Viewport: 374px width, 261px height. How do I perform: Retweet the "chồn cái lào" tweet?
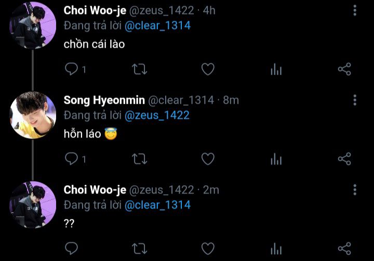(x=140, y=69)
